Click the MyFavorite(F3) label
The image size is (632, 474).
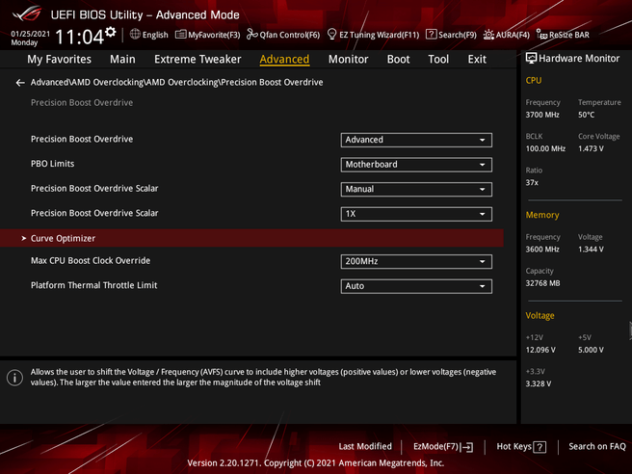pyautogui.click(x=214, y=35)
